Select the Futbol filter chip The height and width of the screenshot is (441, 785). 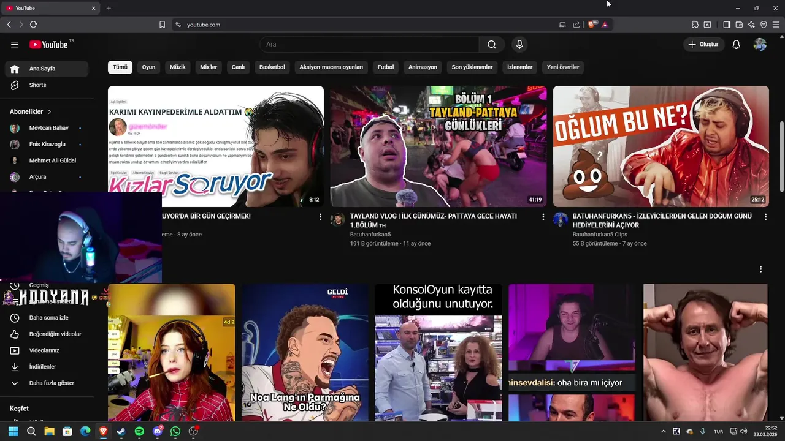point(386,67)
